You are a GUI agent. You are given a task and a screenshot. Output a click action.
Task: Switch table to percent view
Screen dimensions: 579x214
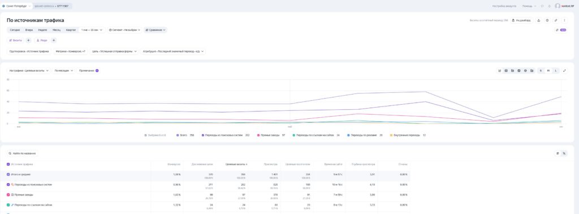[564, 153]
